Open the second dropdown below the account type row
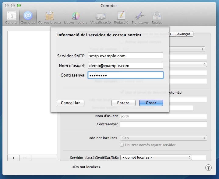The width and height of the screenshot is (219, 179). tap(188, 64)
